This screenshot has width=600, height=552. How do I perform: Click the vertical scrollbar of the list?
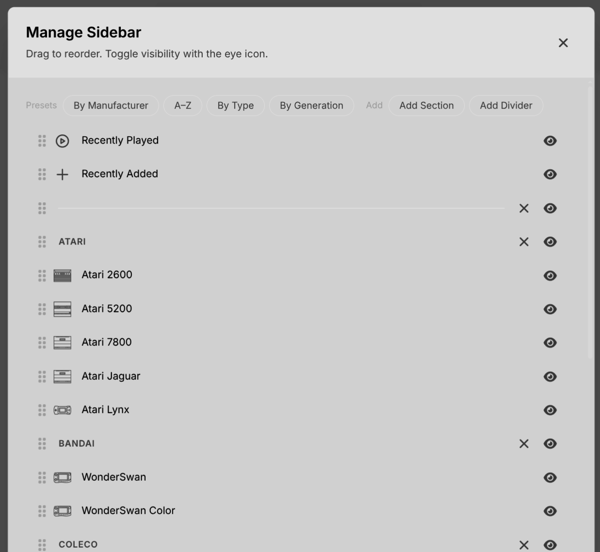[590, 223]
